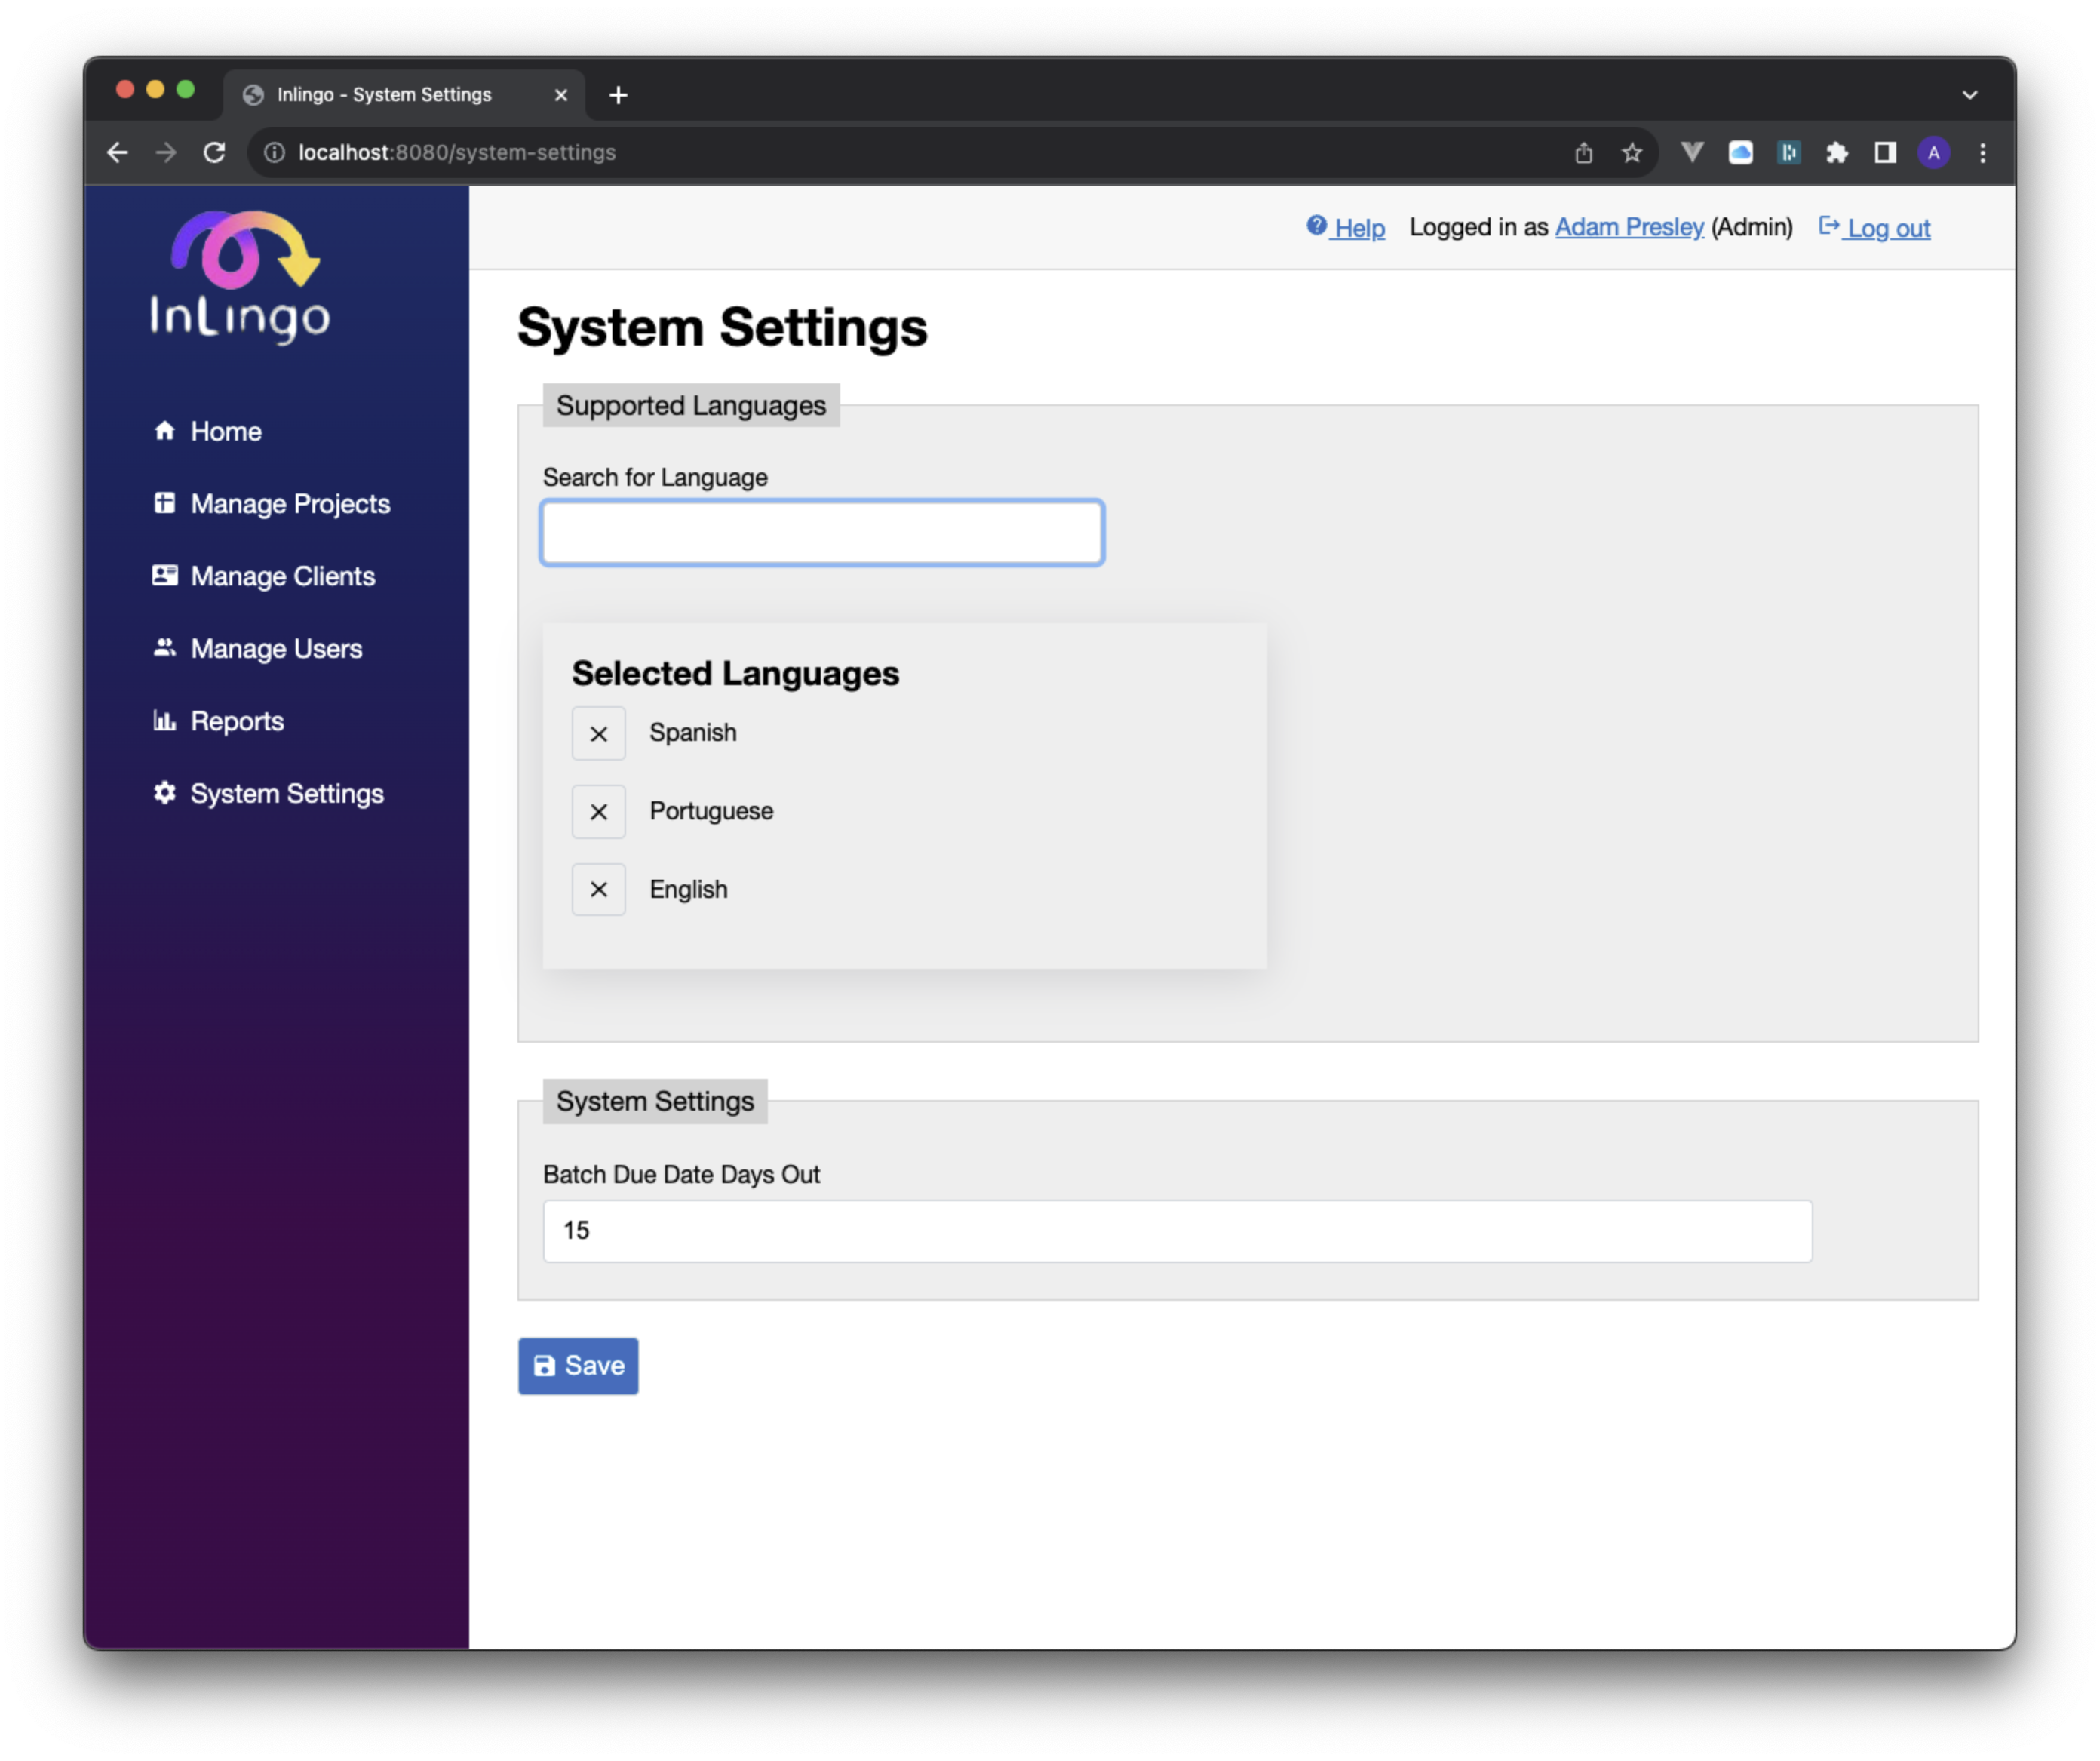2100x1761 pixels.
Task: Click the System Settings gear icon
Action: (165, 793)
